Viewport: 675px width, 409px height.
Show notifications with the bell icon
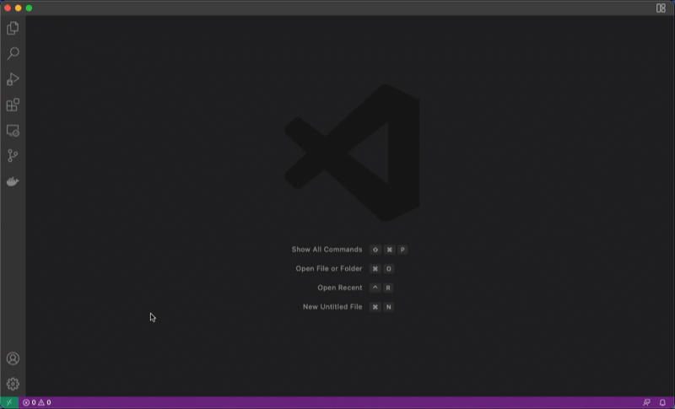tap(662, 403)
